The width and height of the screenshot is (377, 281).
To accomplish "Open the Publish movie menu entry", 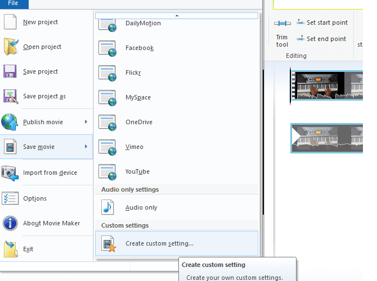I will pos(47,122).
